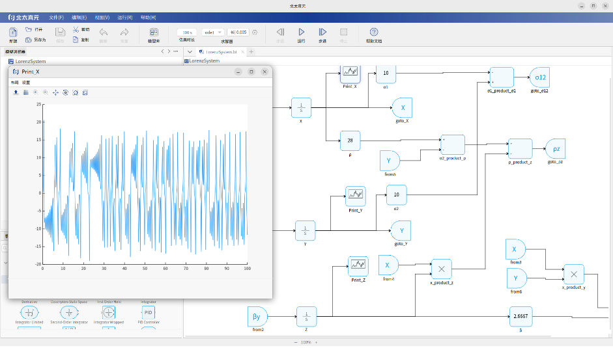This screenshot has width=613, height=348.
Task: Add a new tab with plus button
Action: coord(251,51)
